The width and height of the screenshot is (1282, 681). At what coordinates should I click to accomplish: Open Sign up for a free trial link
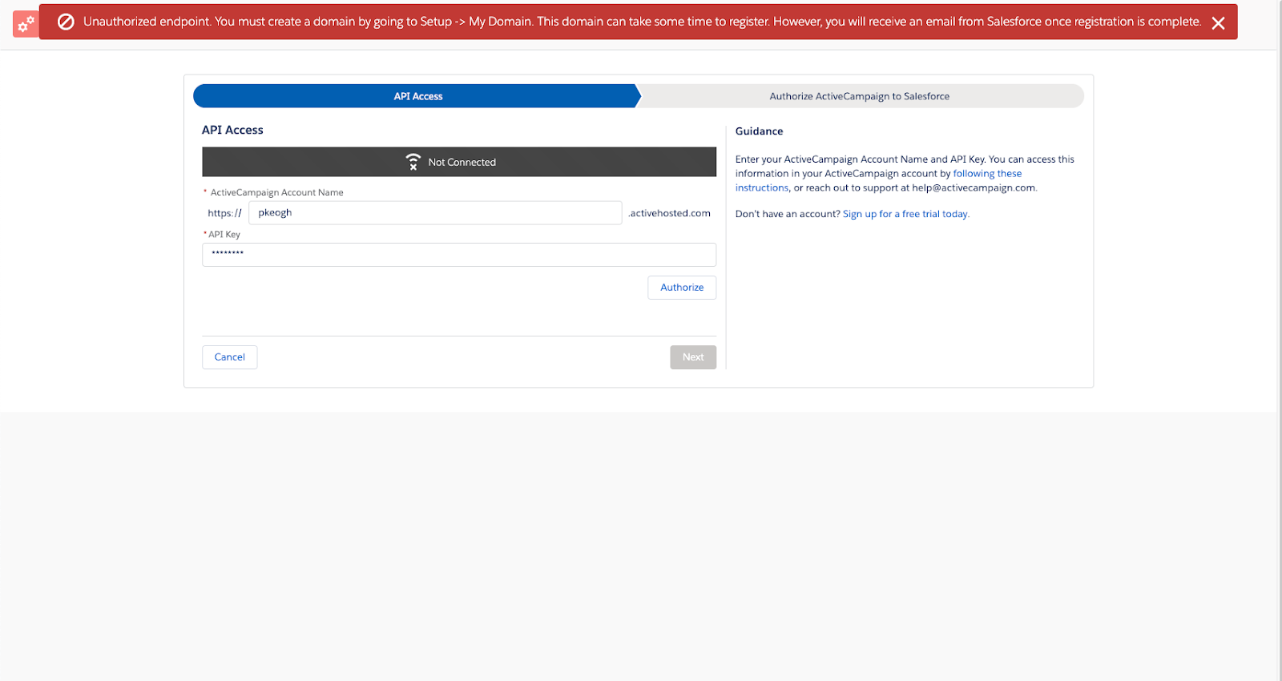tap(905, 214)
